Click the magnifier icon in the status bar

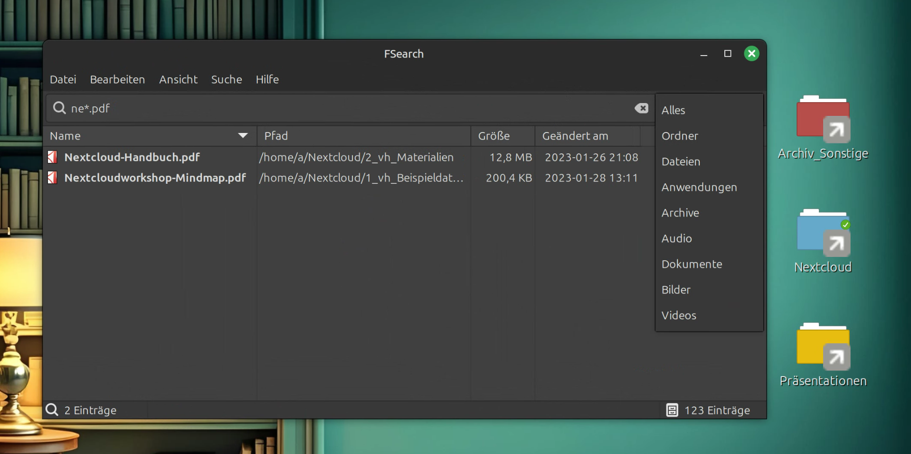point(52,410)
